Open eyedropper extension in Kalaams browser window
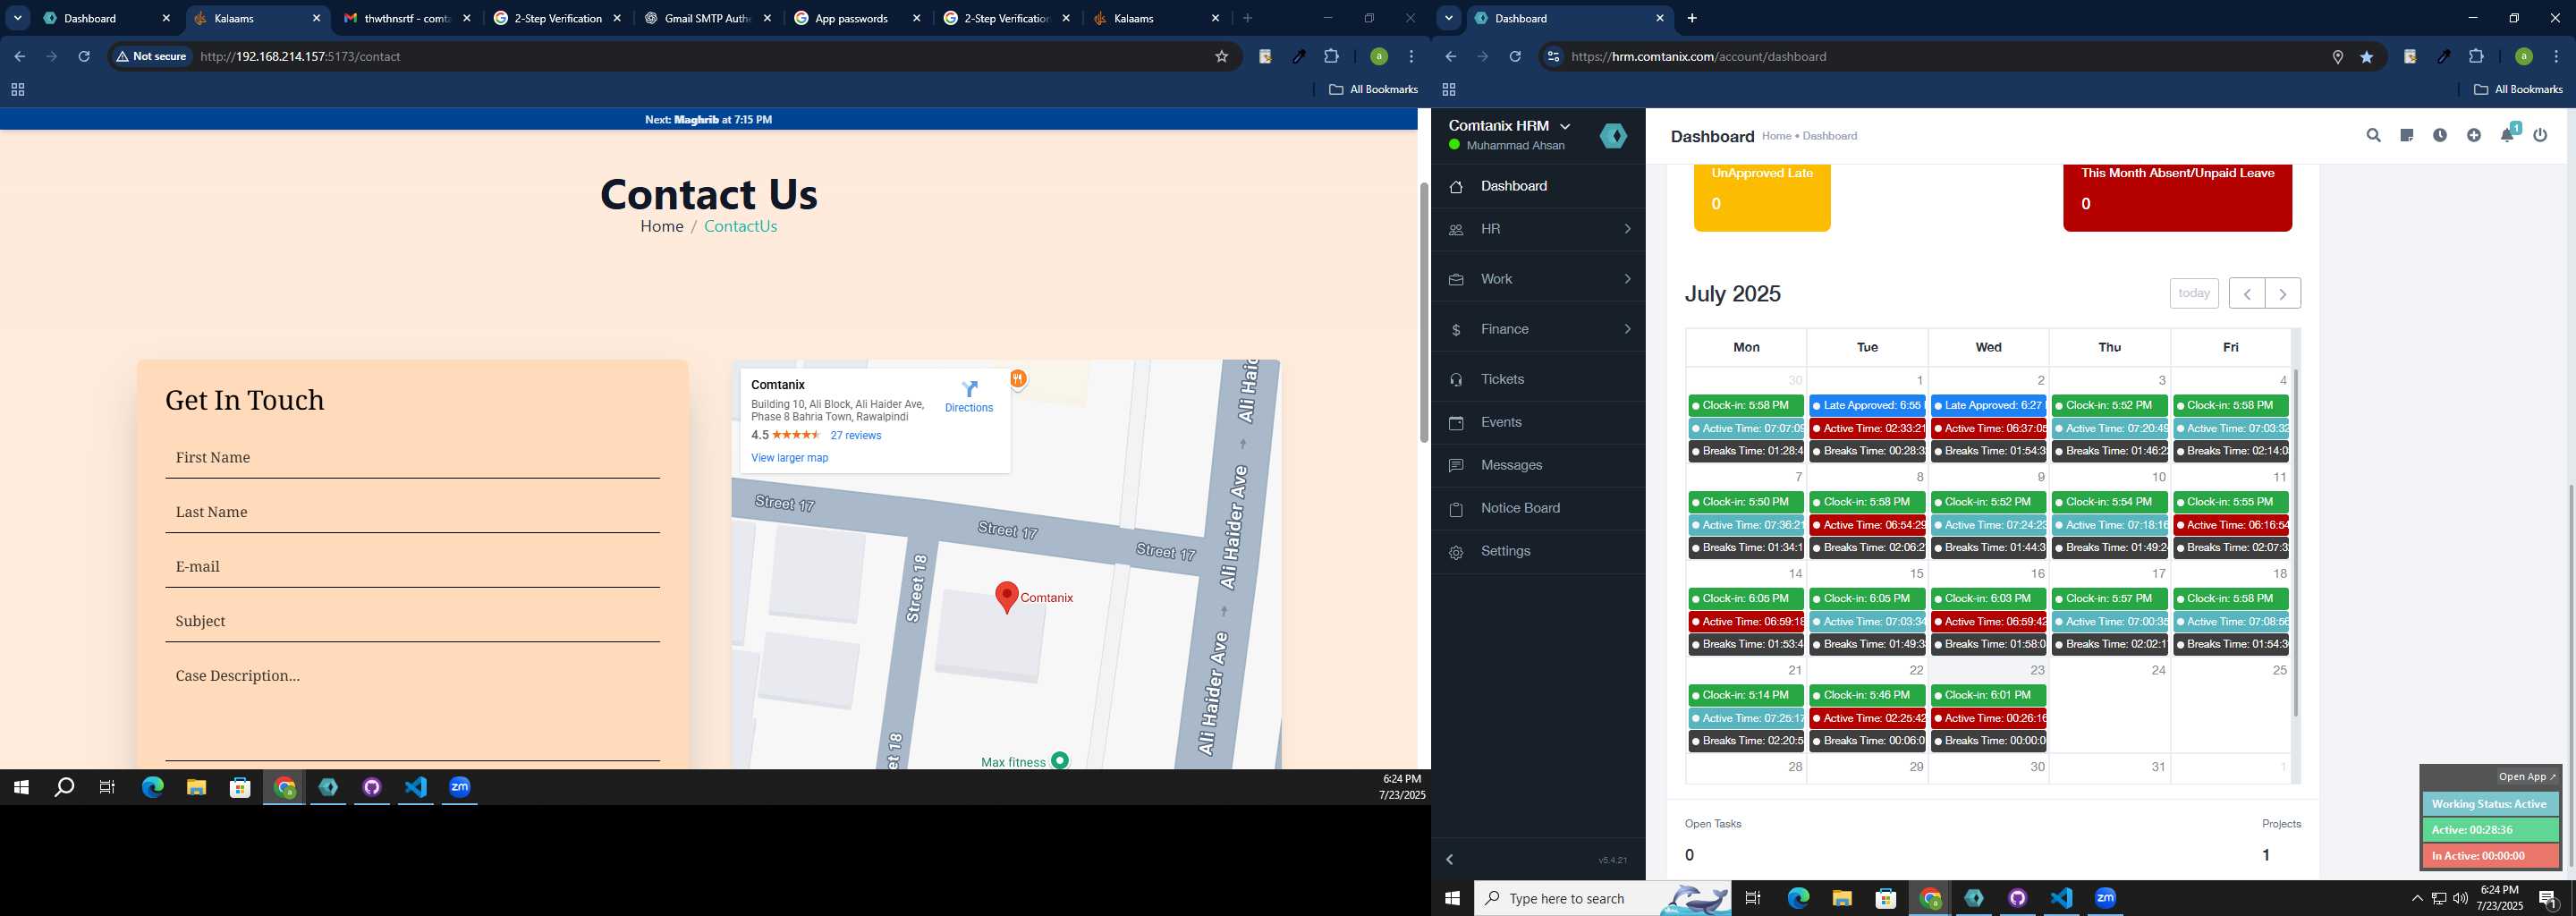The width and height of the screenshot is (2576, 916). click(x=1298, y=57)
